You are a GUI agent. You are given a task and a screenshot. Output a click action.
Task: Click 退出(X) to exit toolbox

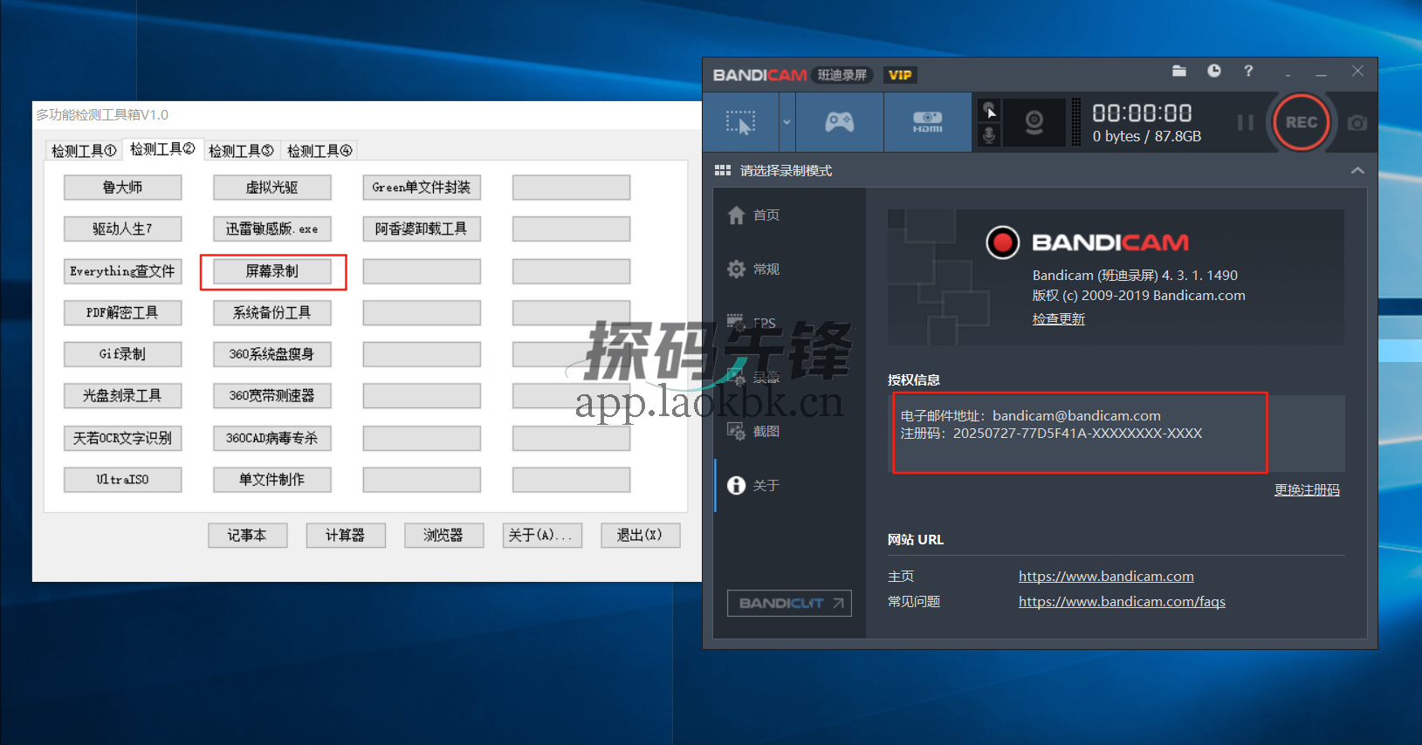click(x=641, y=536)
